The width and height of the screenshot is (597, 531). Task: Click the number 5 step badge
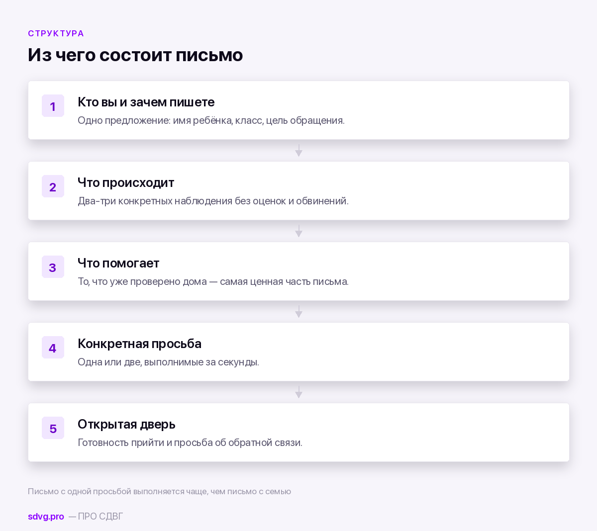(x=53, y=428)
